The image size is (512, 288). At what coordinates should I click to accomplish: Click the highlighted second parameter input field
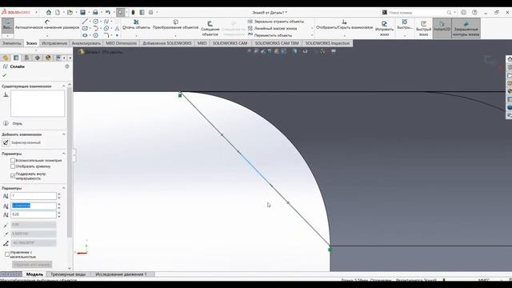point(34,206)
